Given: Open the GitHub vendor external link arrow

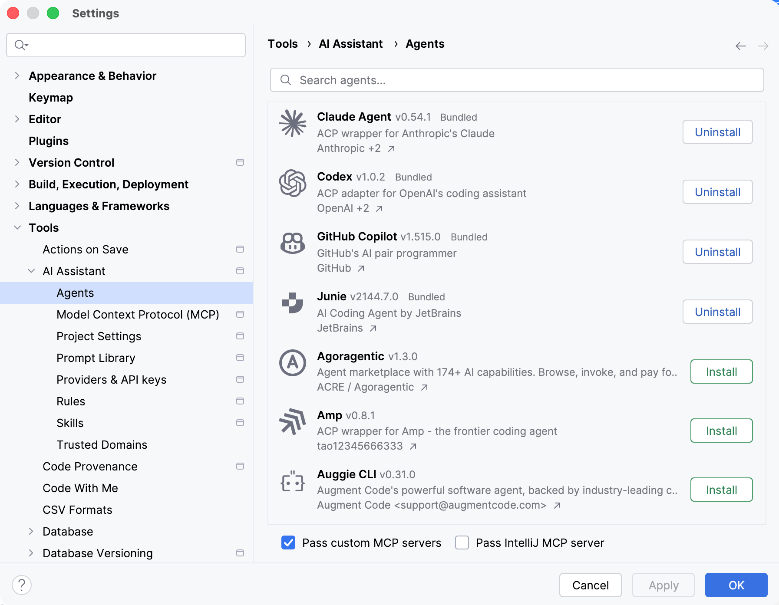Looking at the screenshot, I should tap(361, 269).
